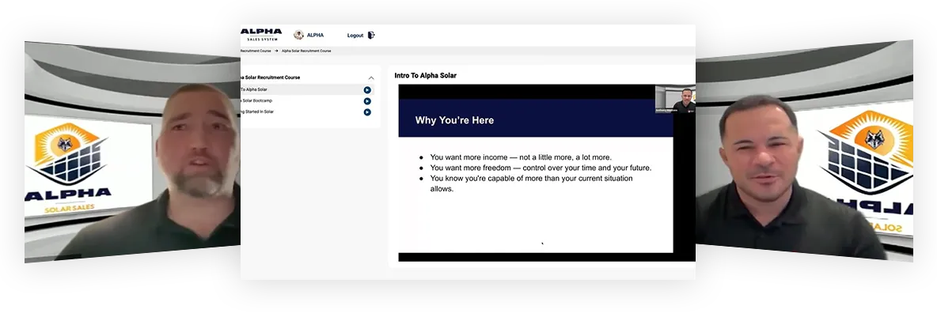This screenshot has width=937, height=321.
Task: Click the Alpha Sales System logo
Action: point(261,35)
